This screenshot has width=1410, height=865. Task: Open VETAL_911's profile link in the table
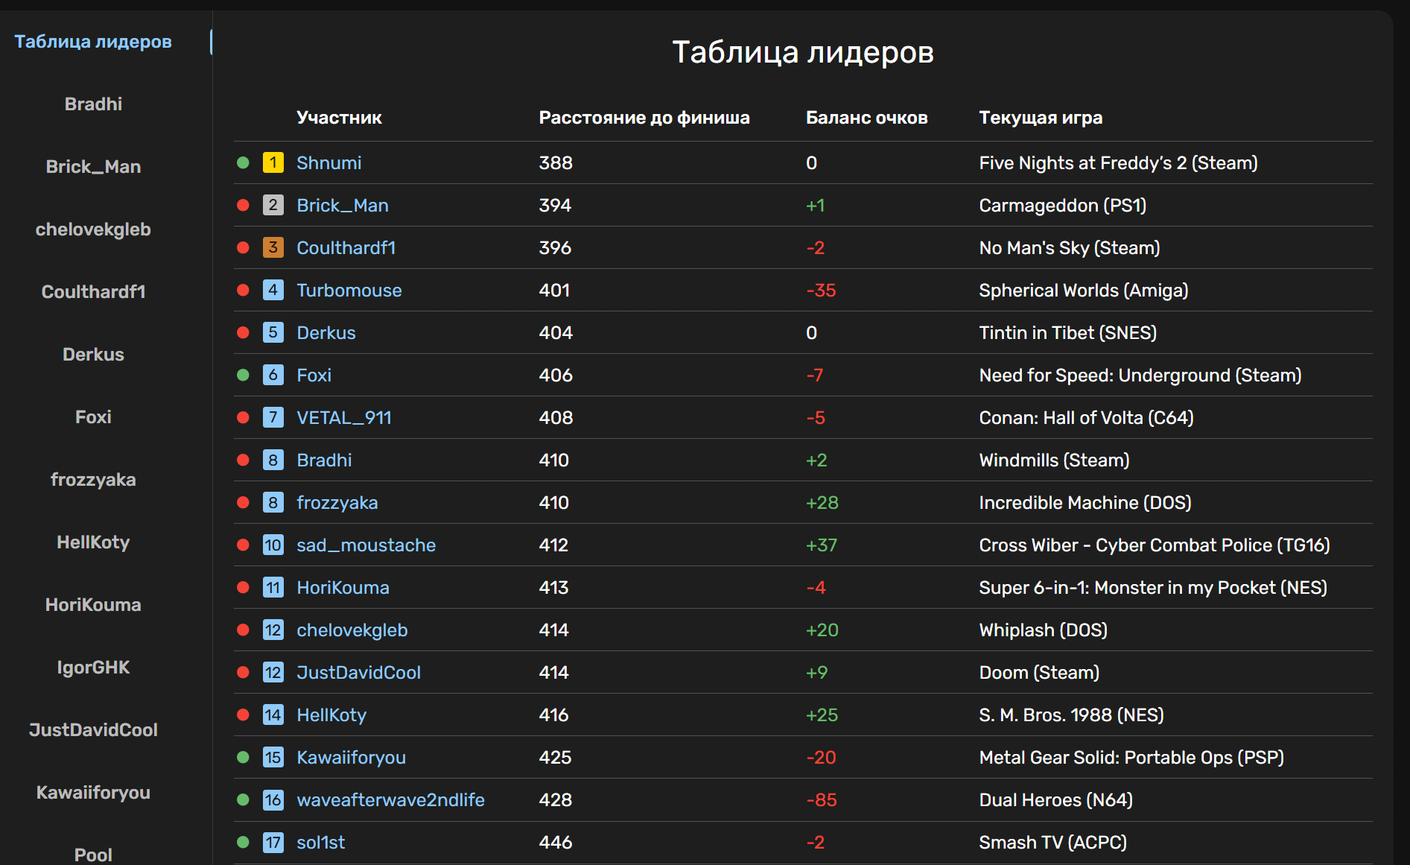pyautogui.click(x=343, y=417)
